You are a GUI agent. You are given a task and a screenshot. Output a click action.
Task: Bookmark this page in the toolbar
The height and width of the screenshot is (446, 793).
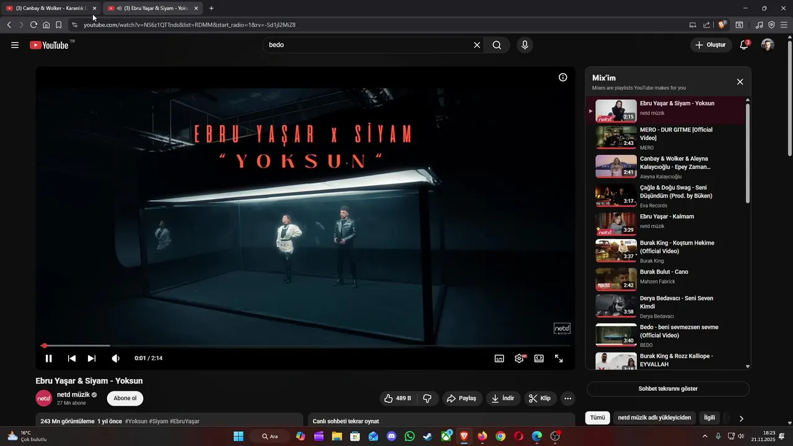pos(58,25)
